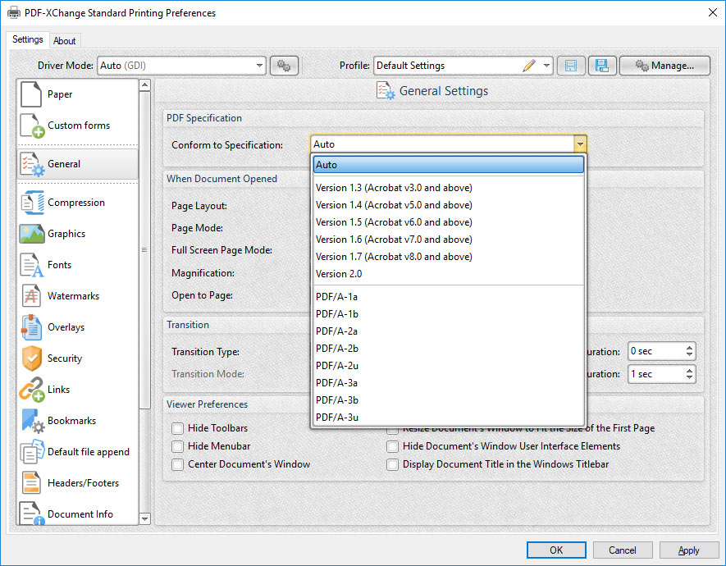This screenshot has width=726, height=566.
Task: Switch to the About tab
Action: click(65, 40)
